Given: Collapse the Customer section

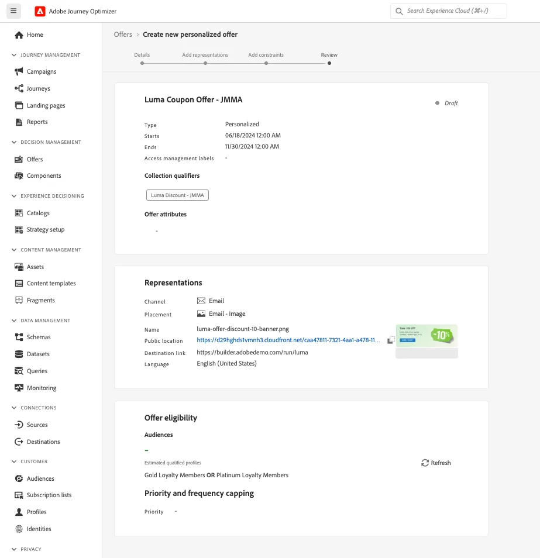Looking at the screenshot, I should tap(14, 461).
